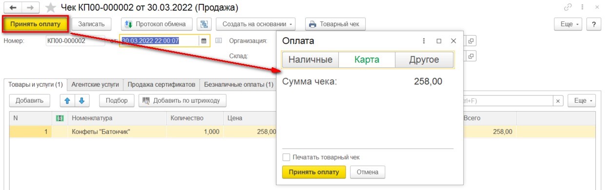The width and height of the screenshot is (608, 190).
Task: Clear the search field with X
Action: 558,100
